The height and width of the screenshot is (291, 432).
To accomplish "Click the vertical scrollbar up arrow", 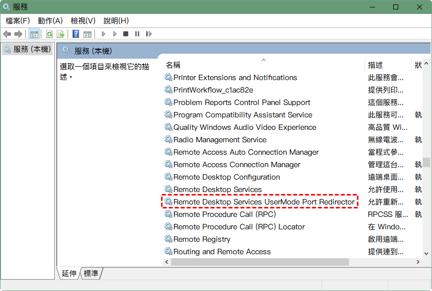I will [426, 63].
